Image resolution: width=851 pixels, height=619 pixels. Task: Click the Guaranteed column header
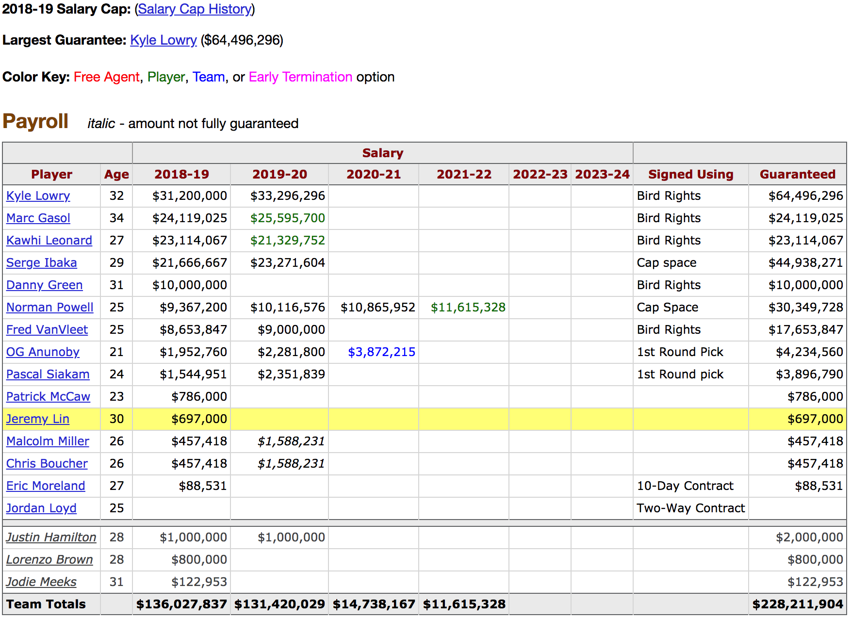[798, 175]
